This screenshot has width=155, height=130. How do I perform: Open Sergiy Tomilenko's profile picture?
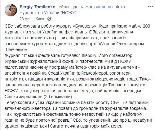tap(11, 10)
